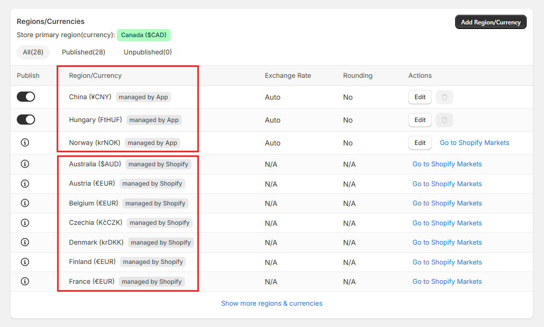Click the Rounding column header

click(358, 75)
